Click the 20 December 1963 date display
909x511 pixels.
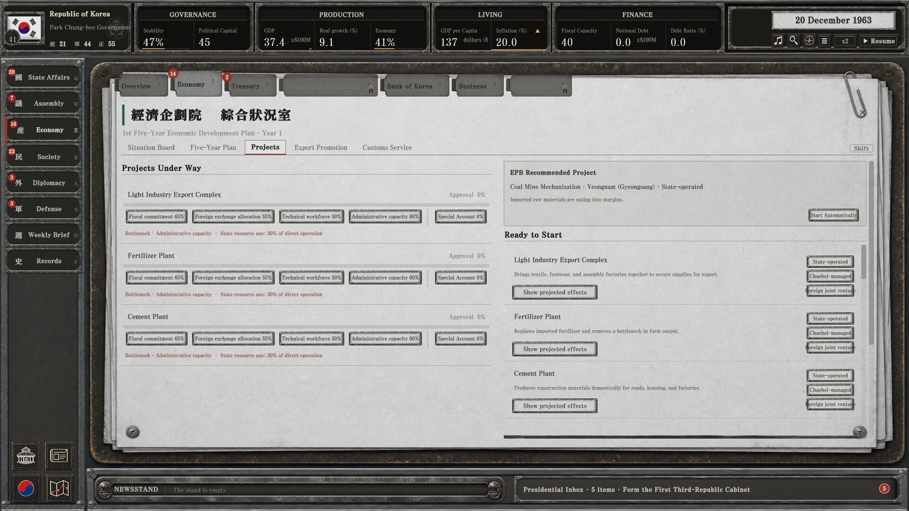point(833,20)
